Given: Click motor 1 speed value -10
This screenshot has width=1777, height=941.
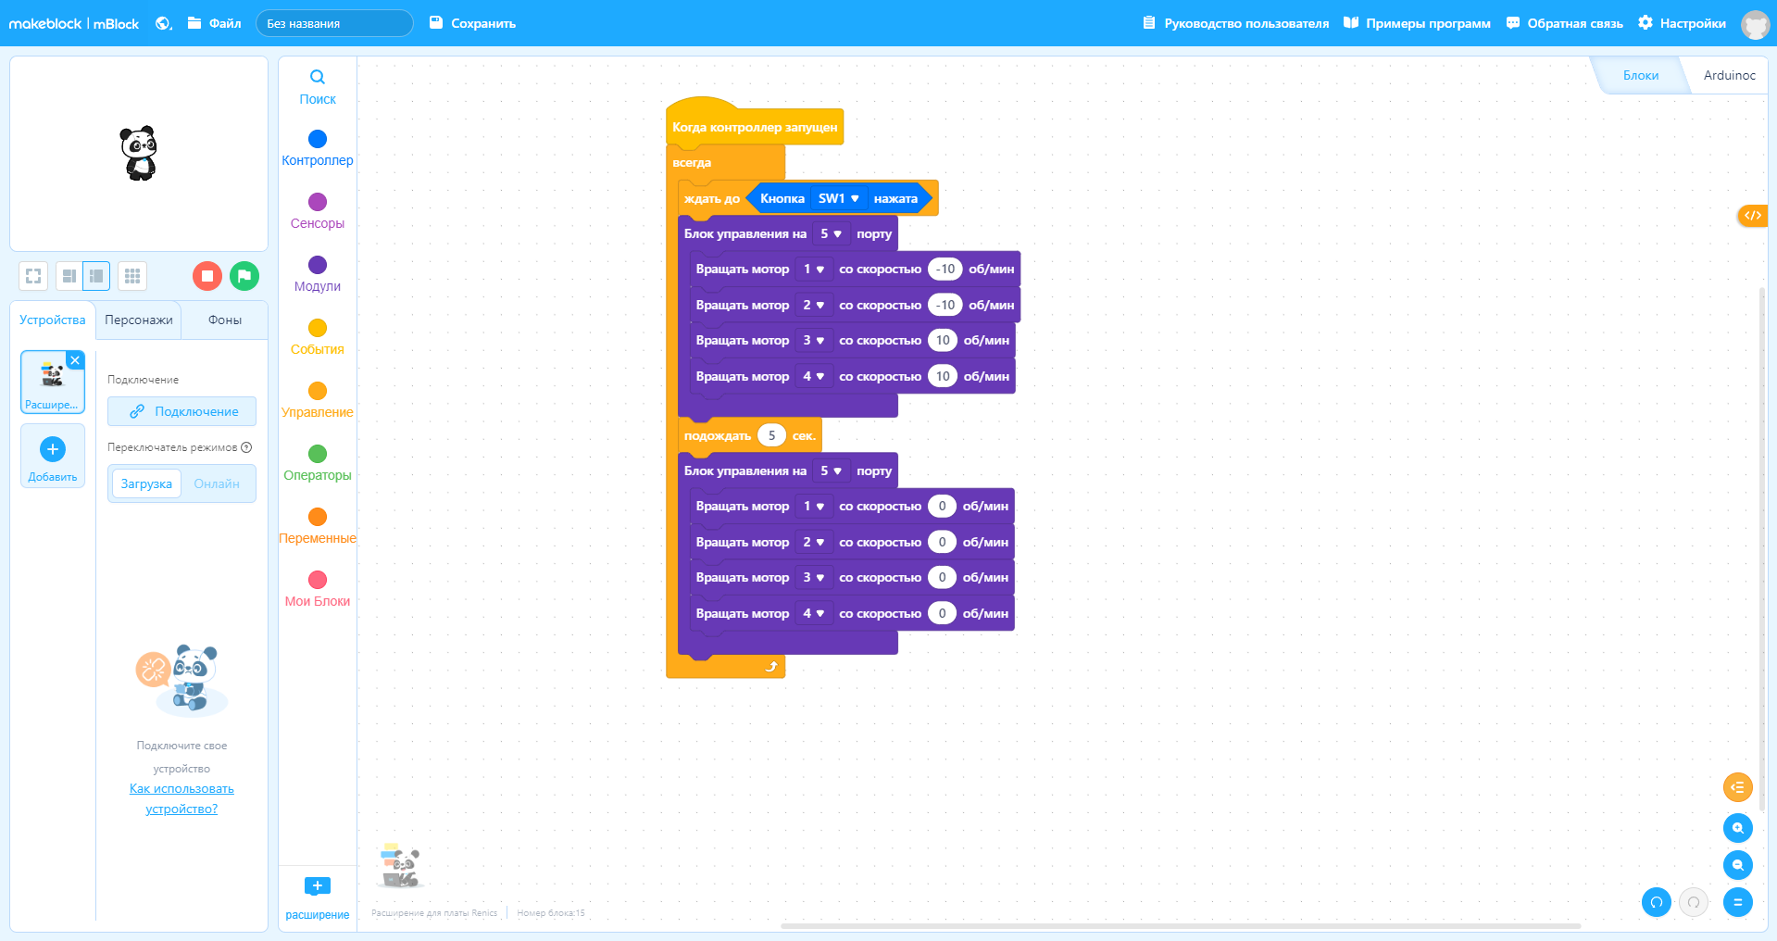Looking at the screenshot, I should 945,269.
